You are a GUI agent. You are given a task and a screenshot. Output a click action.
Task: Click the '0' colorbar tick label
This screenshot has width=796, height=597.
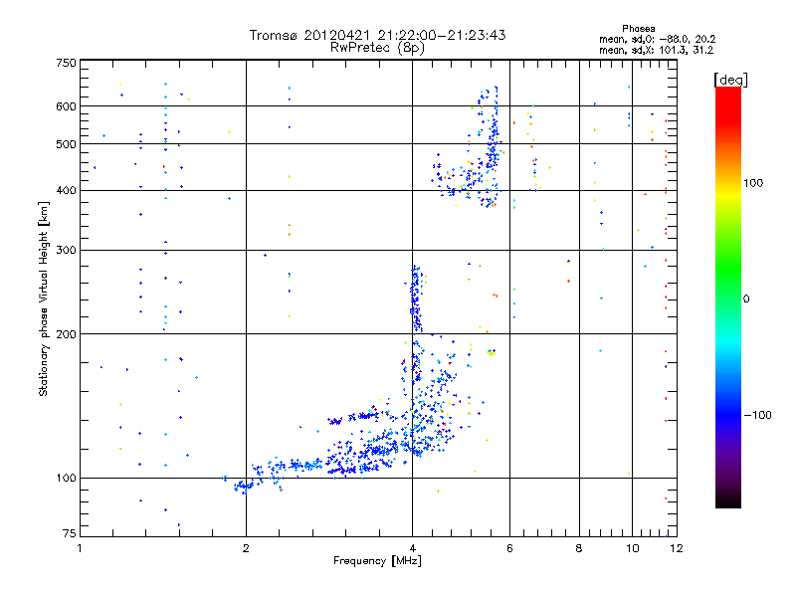point(746,298)
